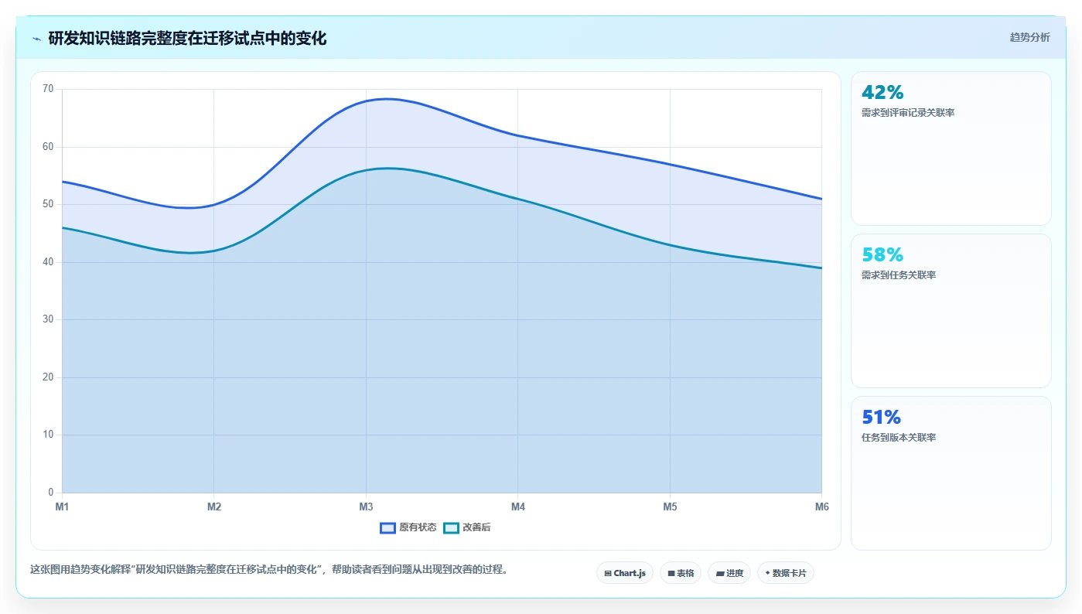Open the 42% 需求到评审记录关联率 card
This screenshot has height=614, width=1082.
point(951,148)
